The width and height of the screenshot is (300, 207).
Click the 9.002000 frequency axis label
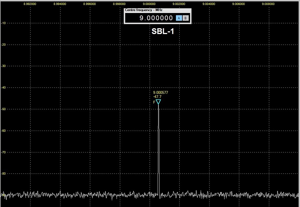179,4
